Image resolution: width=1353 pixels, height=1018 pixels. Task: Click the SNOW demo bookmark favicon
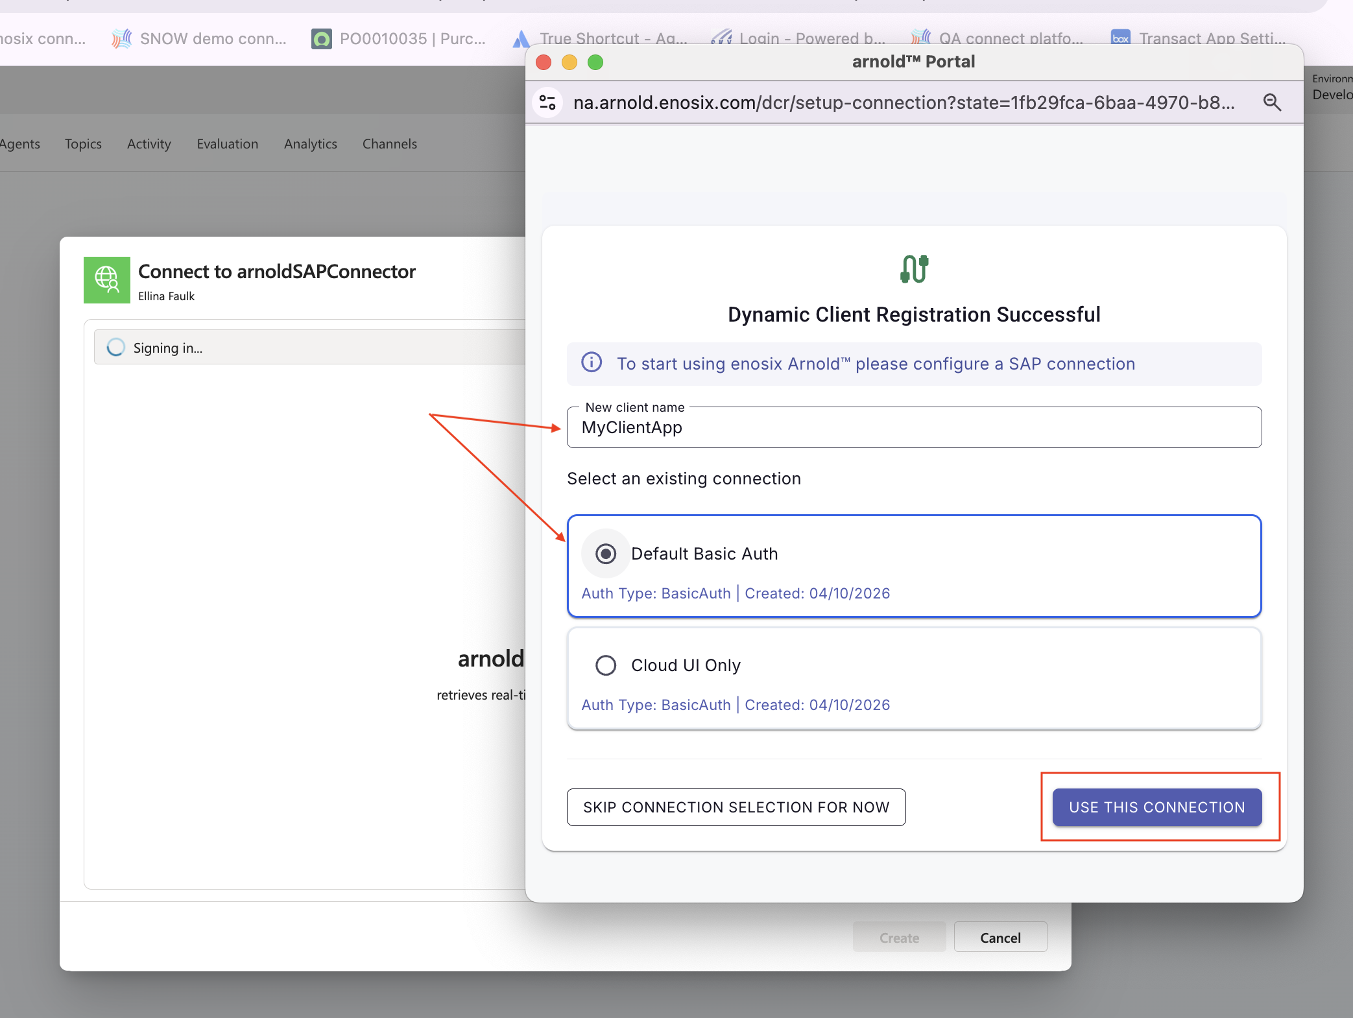tap(121, 39)
